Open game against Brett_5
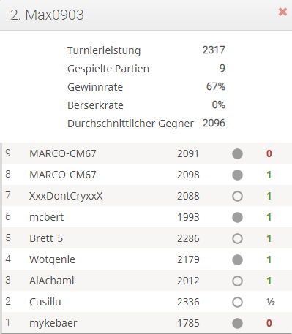 click(147, 238)
